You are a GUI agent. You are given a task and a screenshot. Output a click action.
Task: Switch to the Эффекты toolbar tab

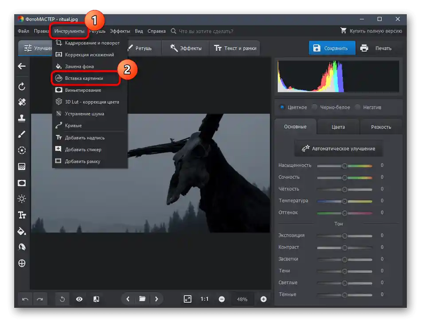coord(186,48)
